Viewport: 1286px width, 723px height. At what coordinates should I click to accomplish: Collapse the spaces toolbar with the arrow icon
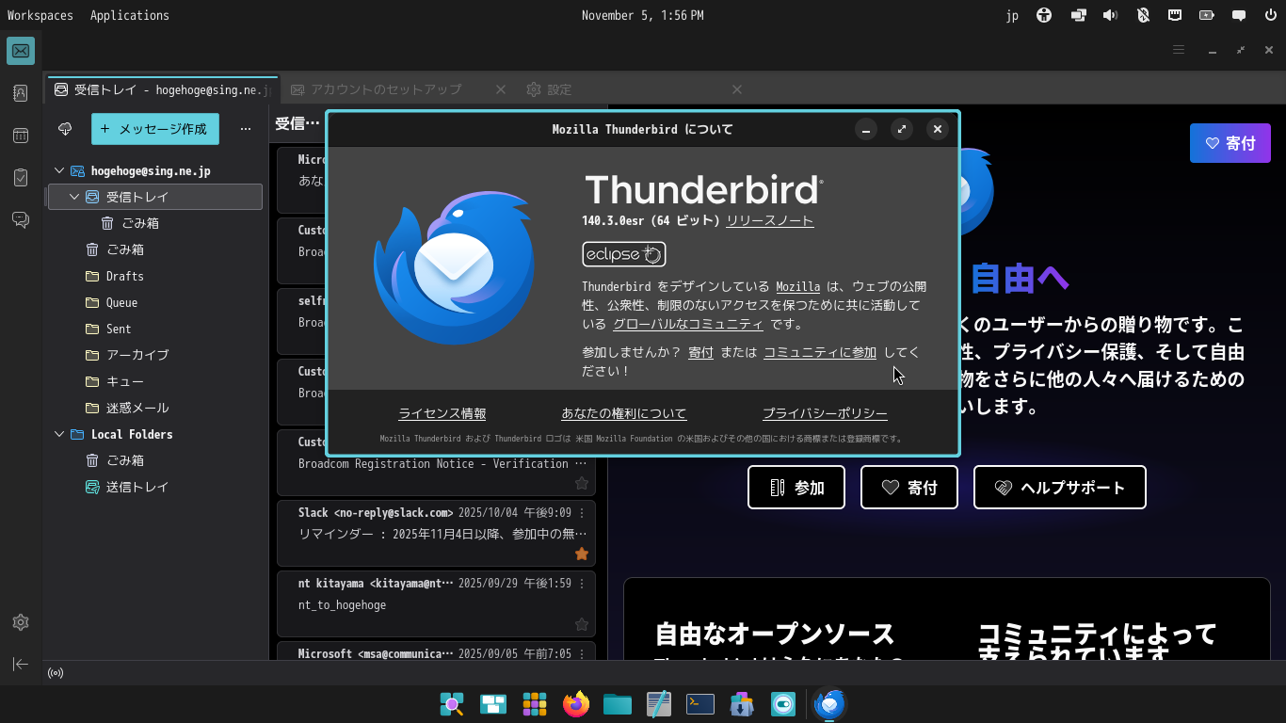tap(21, 665)
